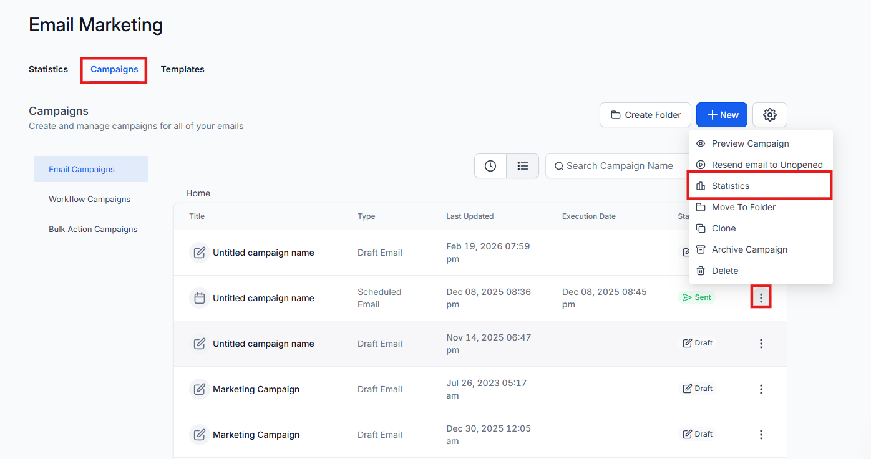Click edit icon of Dec 30 Marketing Campaign

tap(199, 435)
